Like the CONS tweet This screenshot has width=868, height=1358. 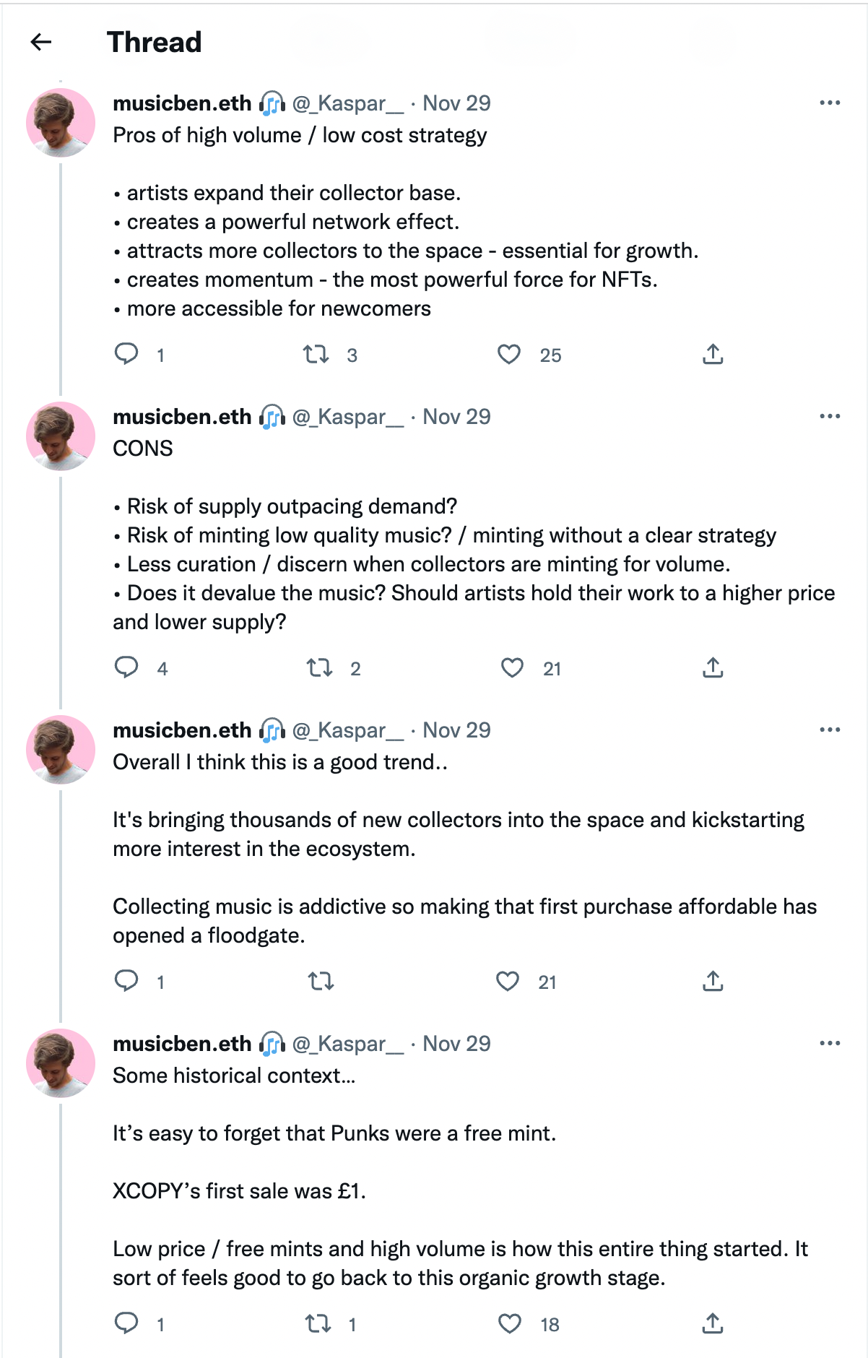[512, 667]
